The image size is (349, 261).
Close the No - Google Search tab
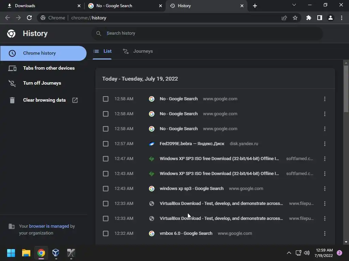[x=161, y=6]
